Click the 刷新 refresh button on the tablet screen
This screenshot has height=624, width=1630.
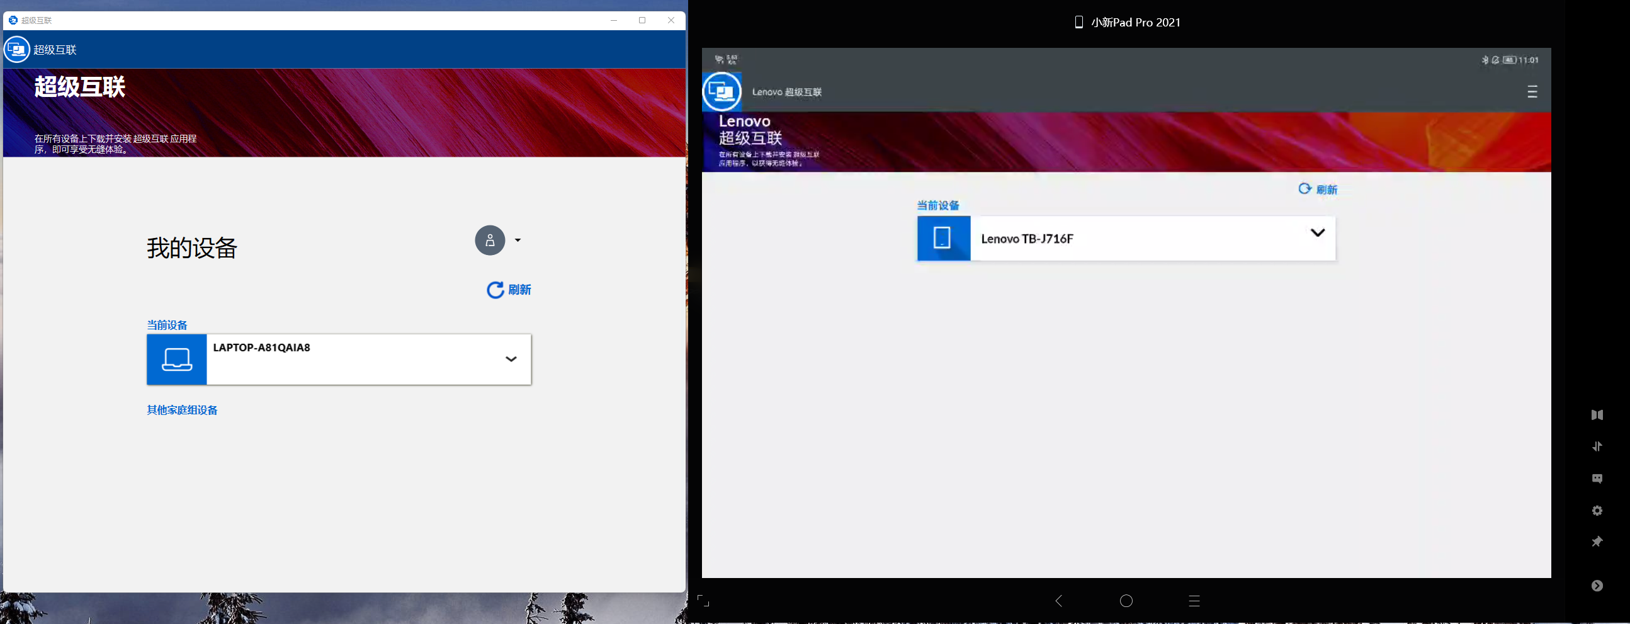tap(1318, 190)
